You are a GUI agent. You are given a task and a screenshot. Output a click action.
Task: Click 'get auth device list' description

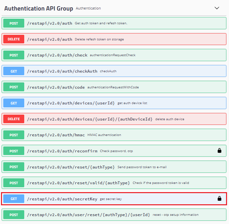pyautogui.click(x=132, y=103)
